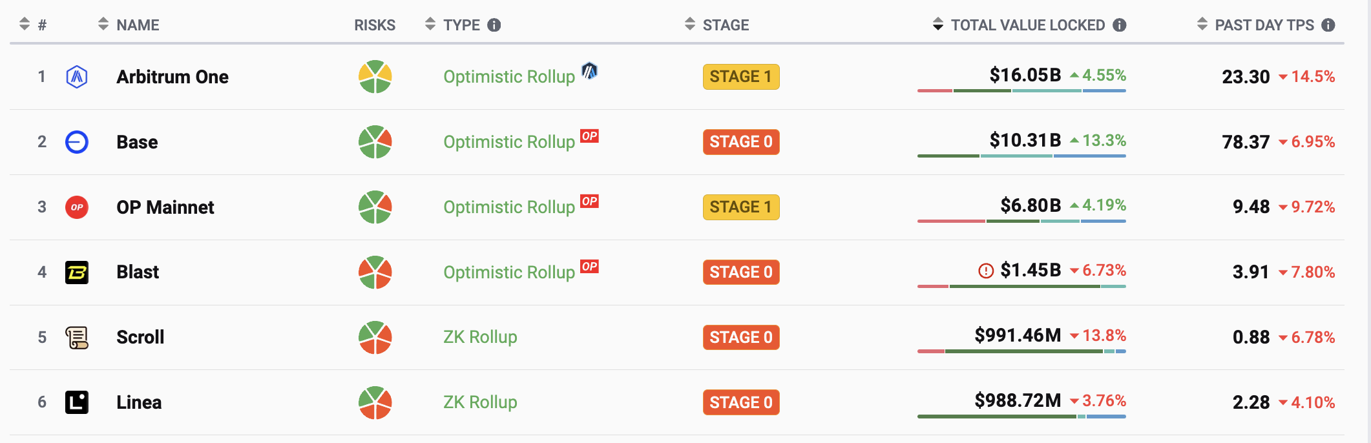Click the Linea logo icon
Viewport: 1371px width, 443px height.
77,402
